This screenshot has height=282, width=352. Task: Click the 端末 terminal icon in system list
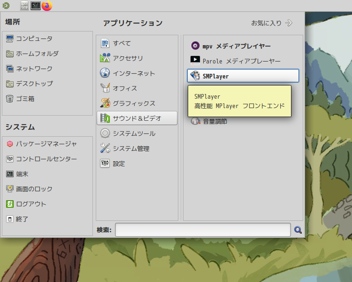pos(10,174)
